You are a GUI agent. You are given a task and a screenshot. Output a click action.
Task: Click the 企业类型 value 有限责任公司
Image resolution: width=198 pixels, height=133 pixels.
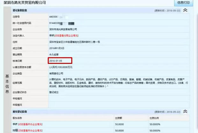(x=56, y=73)
